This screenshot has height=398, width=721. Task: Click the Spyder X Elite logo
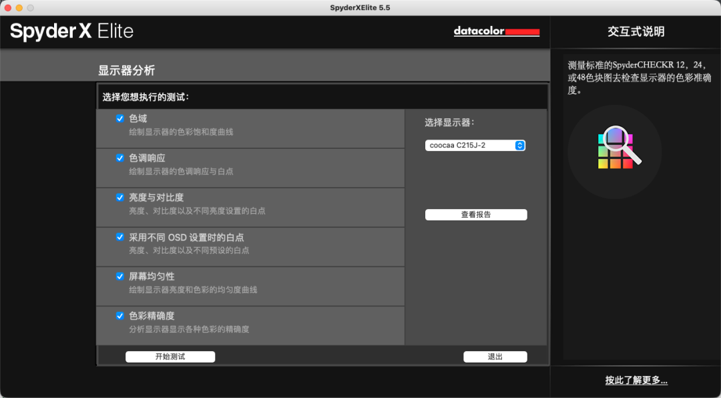[71, 31]
